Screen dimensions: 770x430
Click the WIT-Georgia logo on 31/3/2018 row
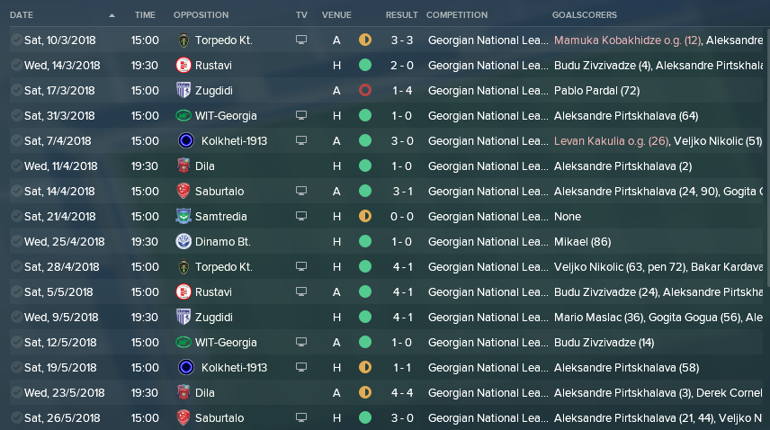pyautogui.click(x=184, y=116)
